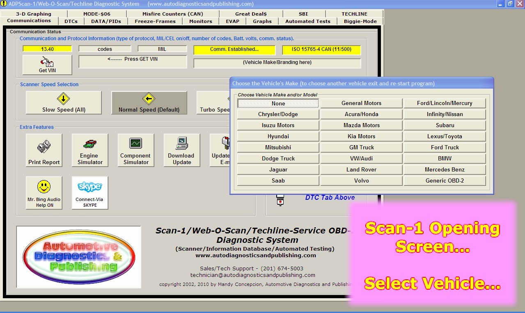
Task: Choose Chrysler/Dodge make
Action: (x=278, y=114)
